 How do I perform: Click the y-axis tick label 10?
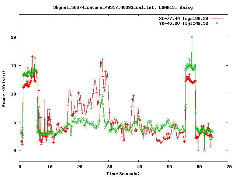tap(13, 94)
